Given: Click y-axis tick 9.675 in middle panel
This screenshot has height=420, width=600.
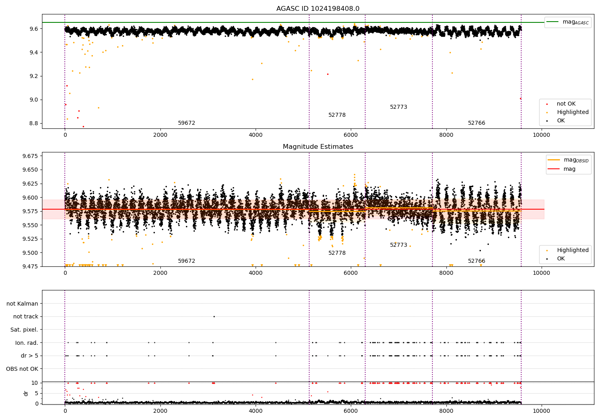Looking at the screenshot, I should point(30,156).
